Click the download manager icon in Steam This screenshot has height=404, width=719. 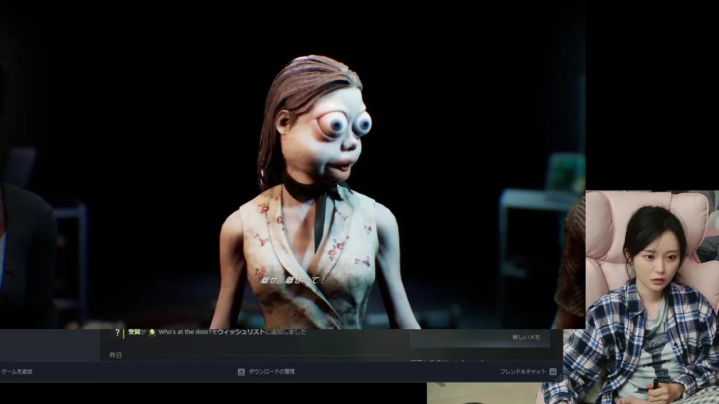pos(241,371)
